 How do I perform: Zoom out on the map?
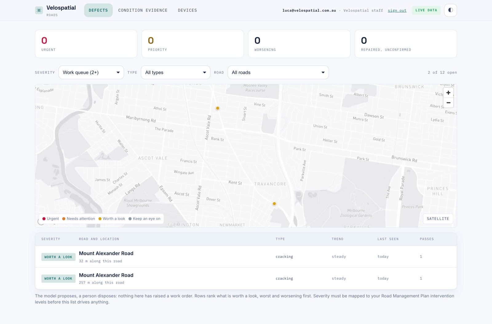tap(448, 103)
